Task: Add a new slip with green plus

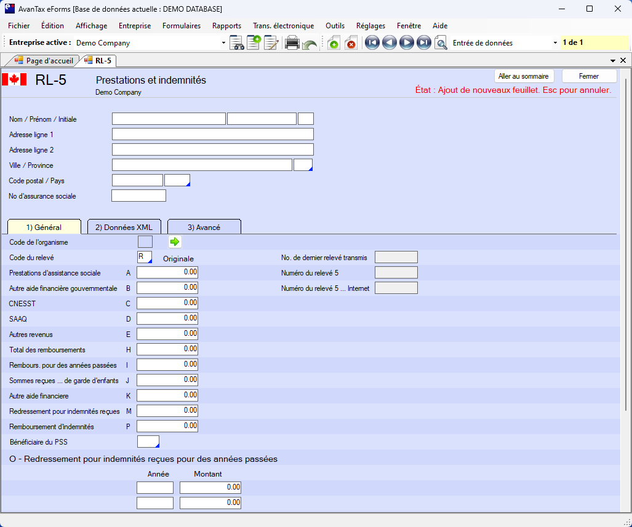Action: pyautogui.click(x=334, y=42)
